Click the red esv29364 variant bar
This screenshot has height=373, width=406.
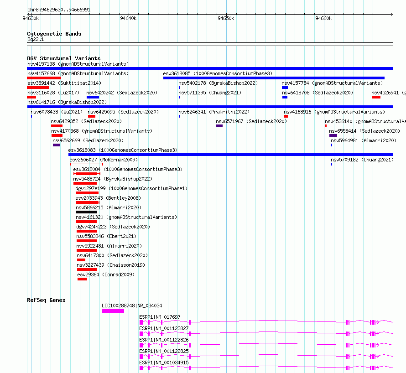tap(82, 279)
